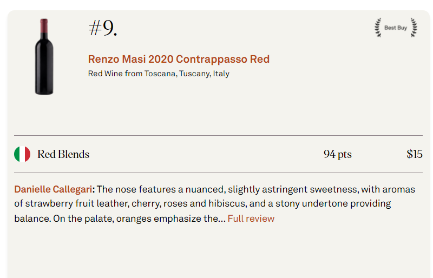Click the green stripe of the flag
Screen dimensions: 433x278
[x=17, y=154]
